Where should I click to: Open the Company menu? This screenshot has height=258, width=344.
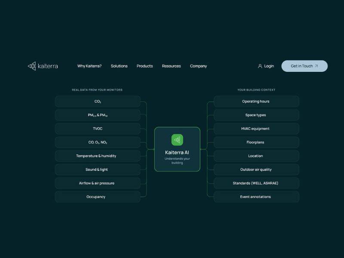click(x=198, y=66)
